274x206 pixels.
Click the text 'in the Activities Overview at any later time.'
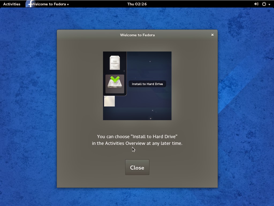click(137, 143)
